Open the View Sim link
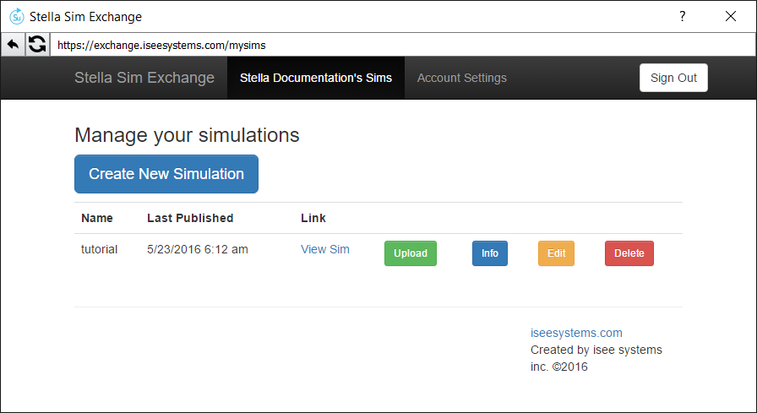Screen dimensions: 757x413 click(325, 249)
